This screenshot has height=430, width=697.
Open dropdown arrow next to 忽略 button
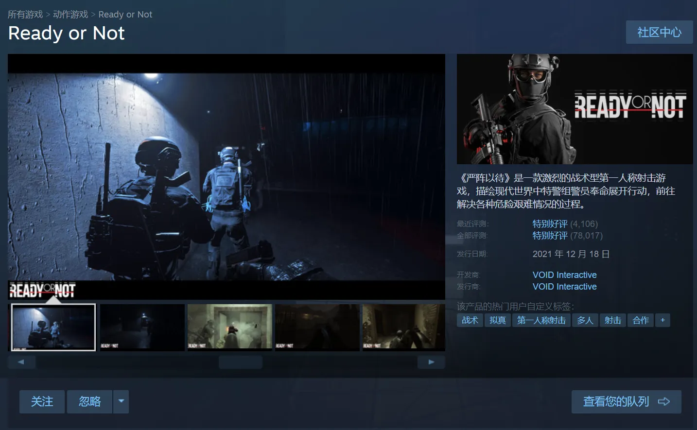pos(121,401)
